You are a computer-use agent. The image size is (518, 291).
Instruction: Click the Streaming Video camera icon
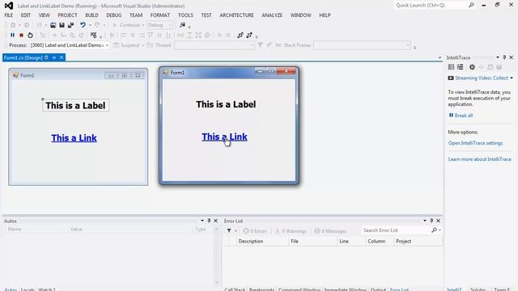451,78
